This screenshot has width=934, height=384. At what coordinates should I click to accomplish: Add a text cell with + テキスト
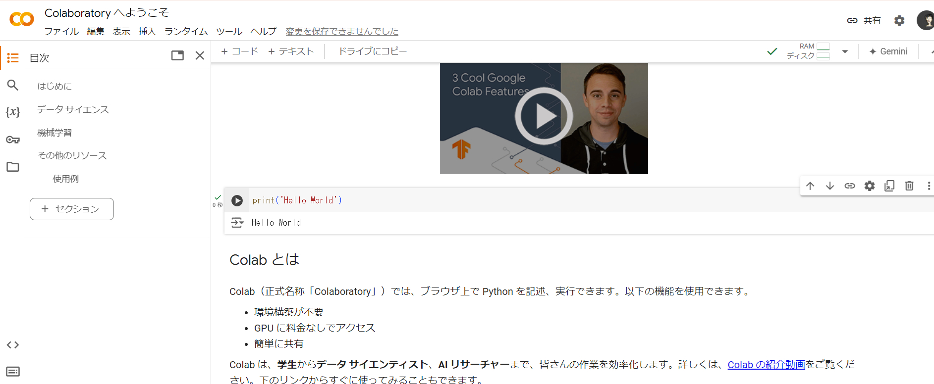291,51
